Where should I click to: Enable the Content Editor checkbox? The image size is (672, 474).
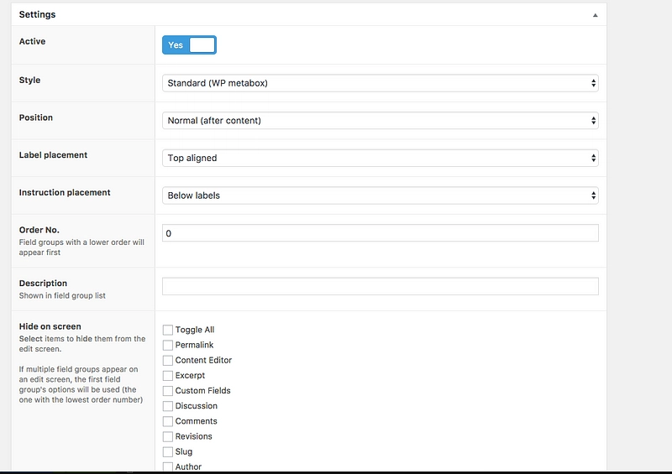click(x=168, y=360)
